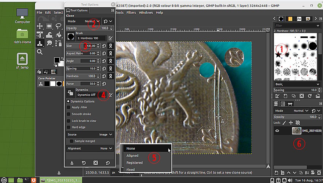Choose the Free Select lasso tool
This screenshot has width=323, height=183.
(x=59, y=26)
